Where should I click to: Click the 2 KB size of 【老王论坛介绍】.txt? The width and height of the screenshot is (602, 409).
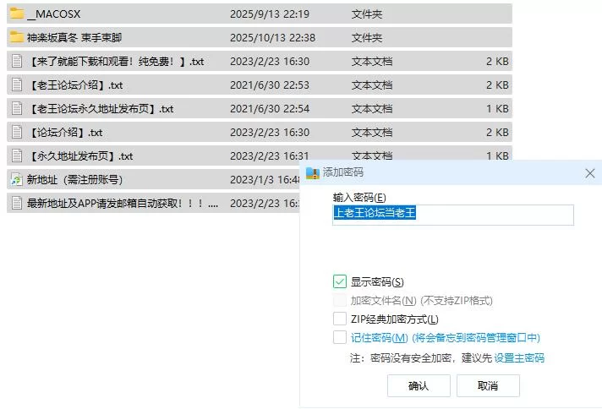point(497,85)
